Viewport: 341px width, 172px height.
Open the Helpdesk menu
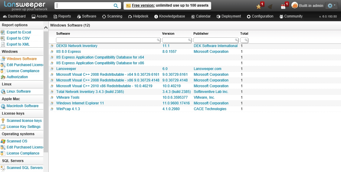click(138, 16)
